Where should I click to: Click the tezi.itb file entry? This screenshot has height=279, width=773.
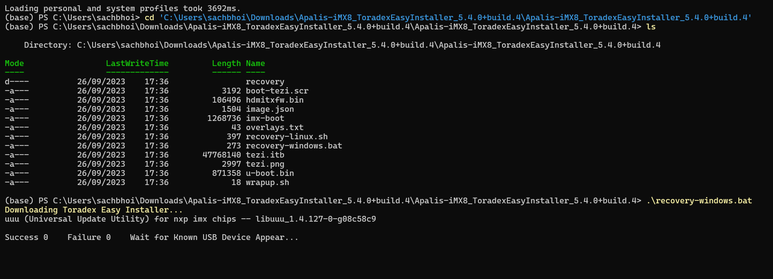pos(265,155)
